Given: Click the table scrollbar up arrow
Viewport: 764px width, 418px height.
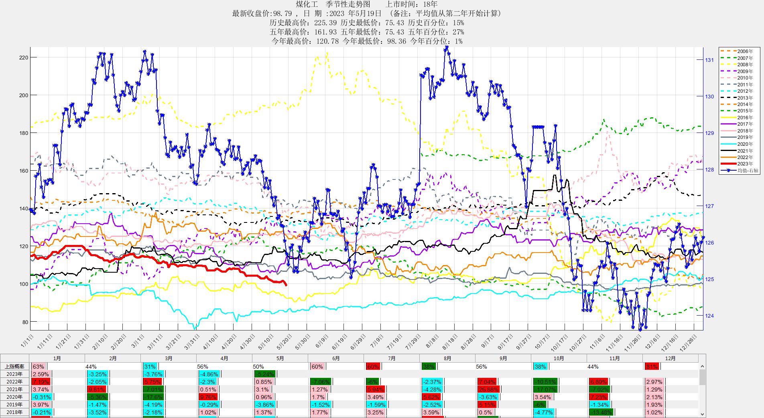Looking at the screenshot, I should [x=702, y=366].
